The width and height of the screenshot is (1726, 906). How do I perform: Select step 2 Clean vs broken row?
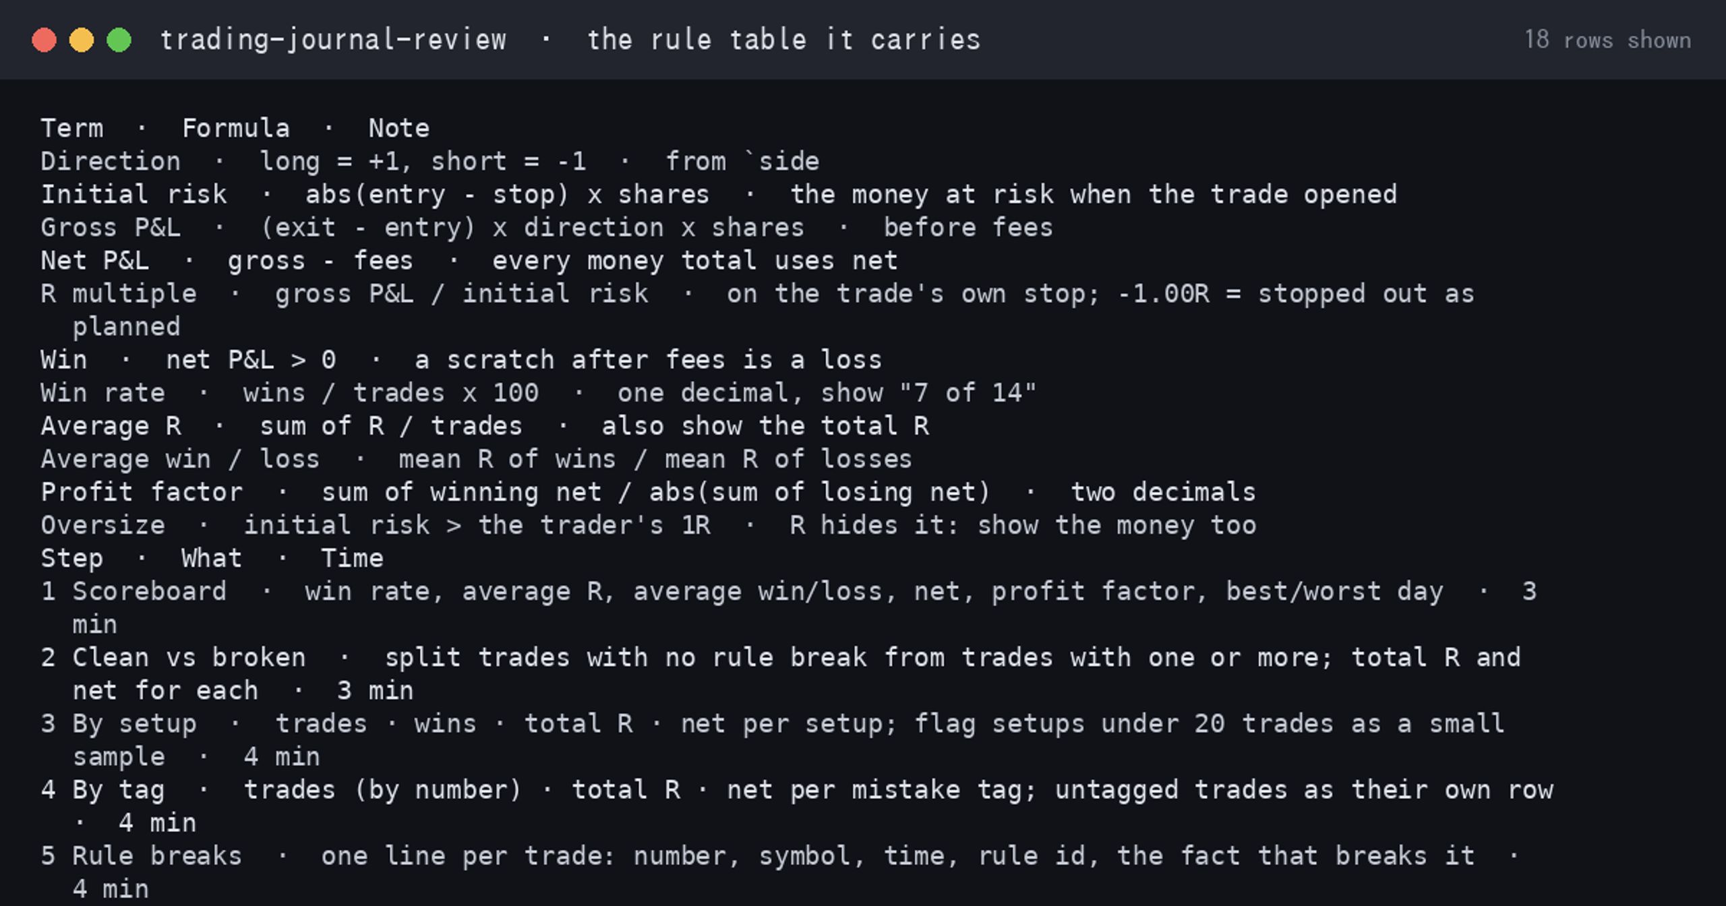click(781, 673)
